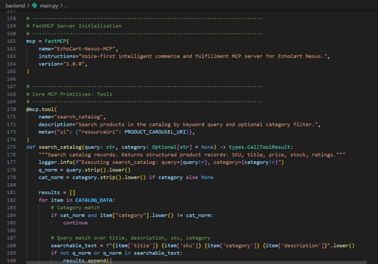Click 'types.CallToolResult' return annotation
Screen dimensions: 378x264
[259, 147]
